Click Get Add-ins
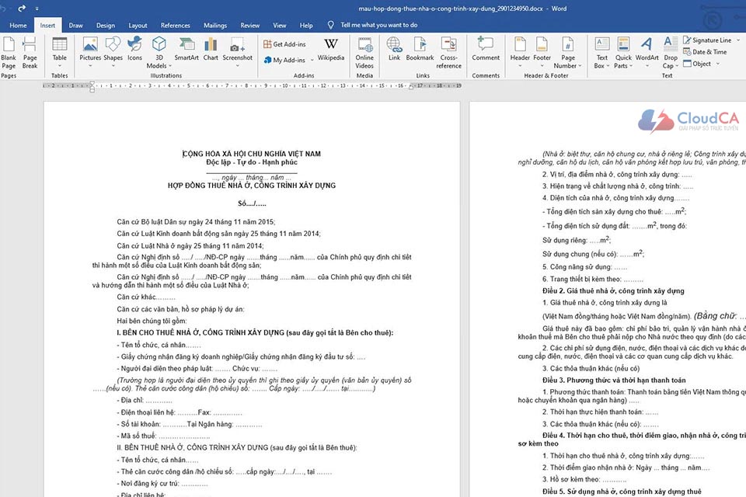Image resolution: width=746 pixels, height=497 pixels. (x=284, y=44)
